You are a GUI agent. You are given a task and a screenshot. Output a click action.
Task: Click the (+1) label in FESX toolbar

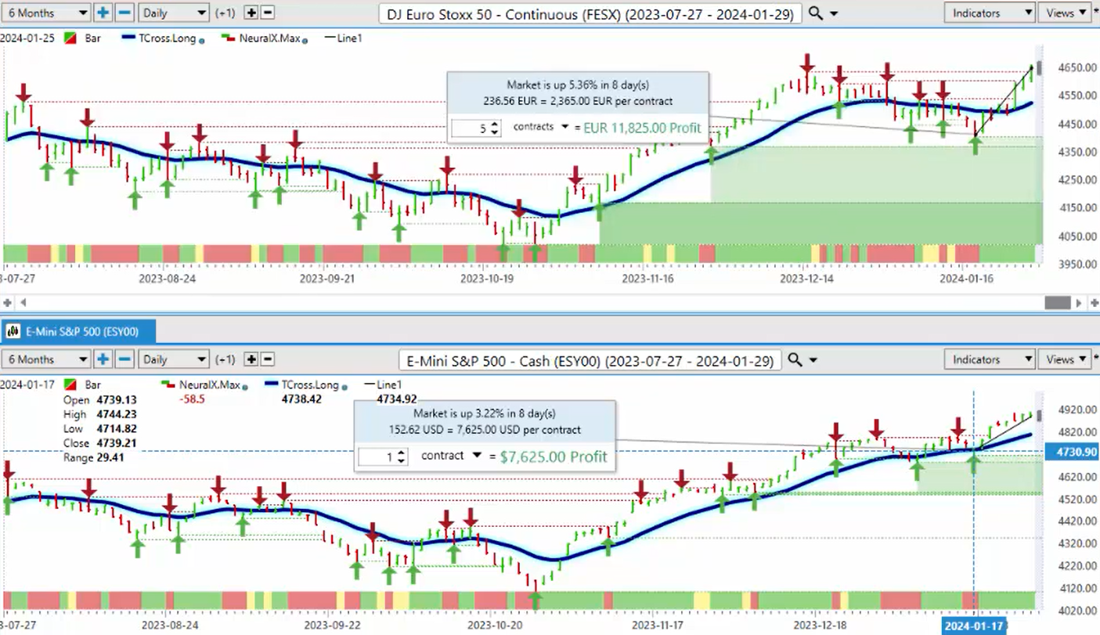pyautogui.click(x=225, y=13)
